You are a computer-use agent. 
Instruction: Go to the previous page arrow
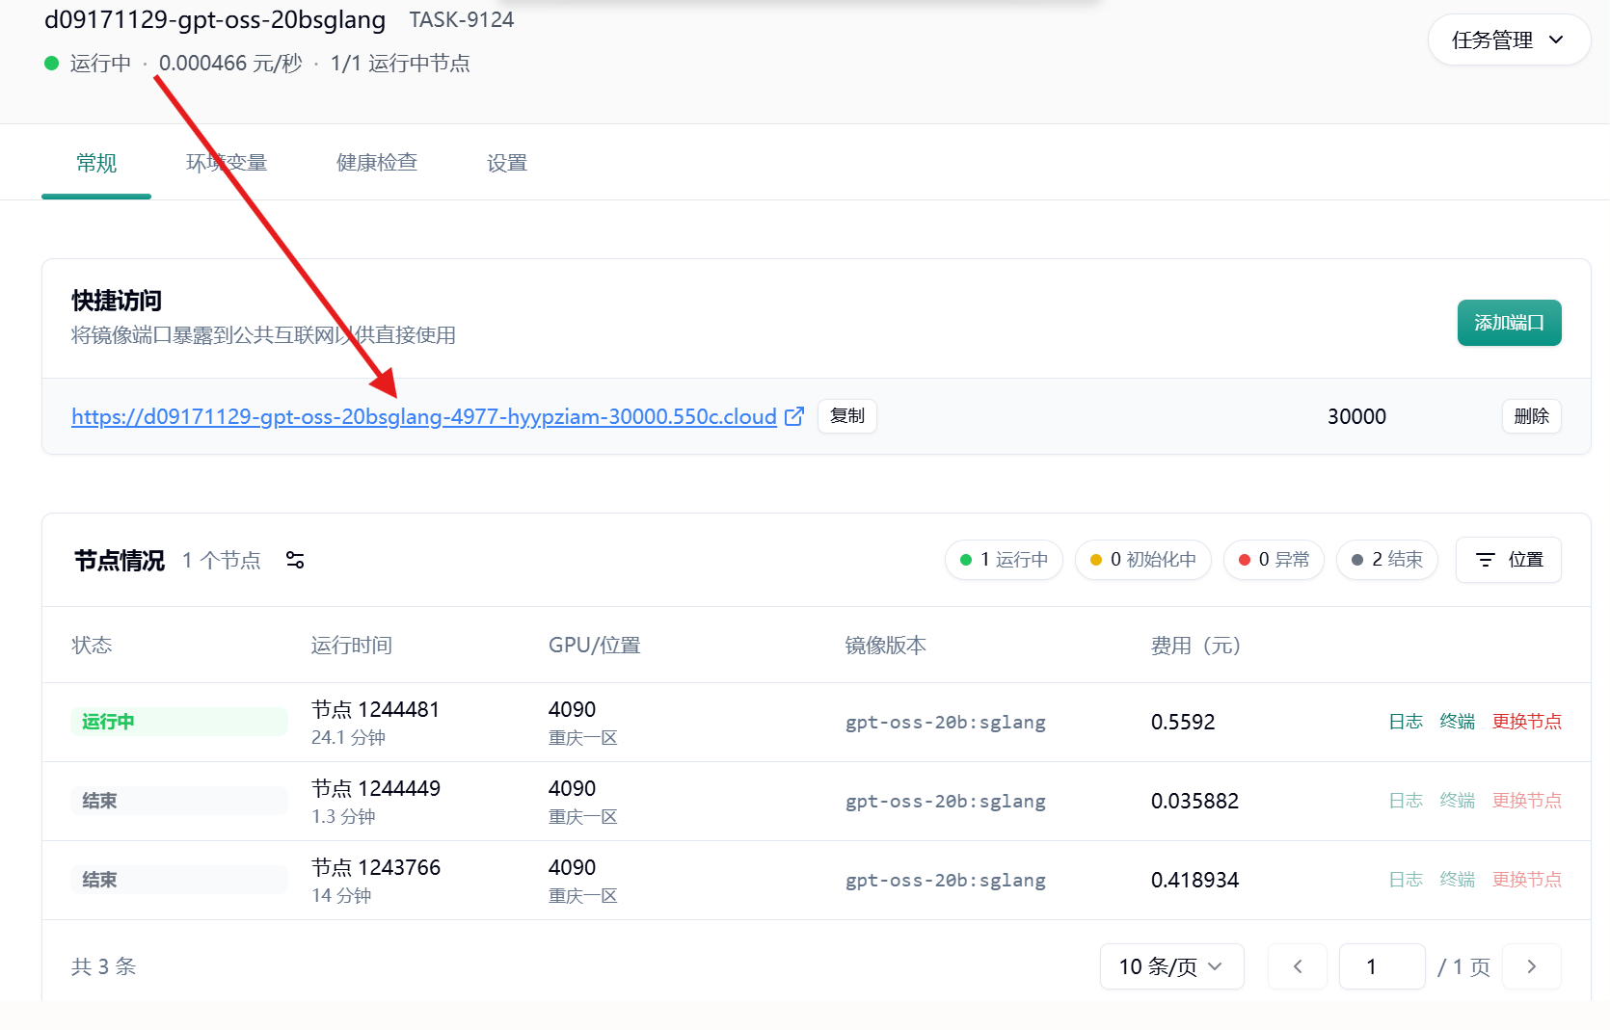(x=1297, y=966)
